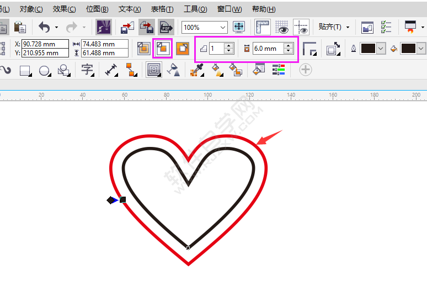Screen dimensions: 427x290
Task: Enable the Outside contour option
Action: (x=183, y=49)
